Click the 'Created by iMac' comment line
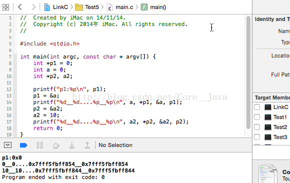This screenshot has height=183, width=290. click(73, 17)
